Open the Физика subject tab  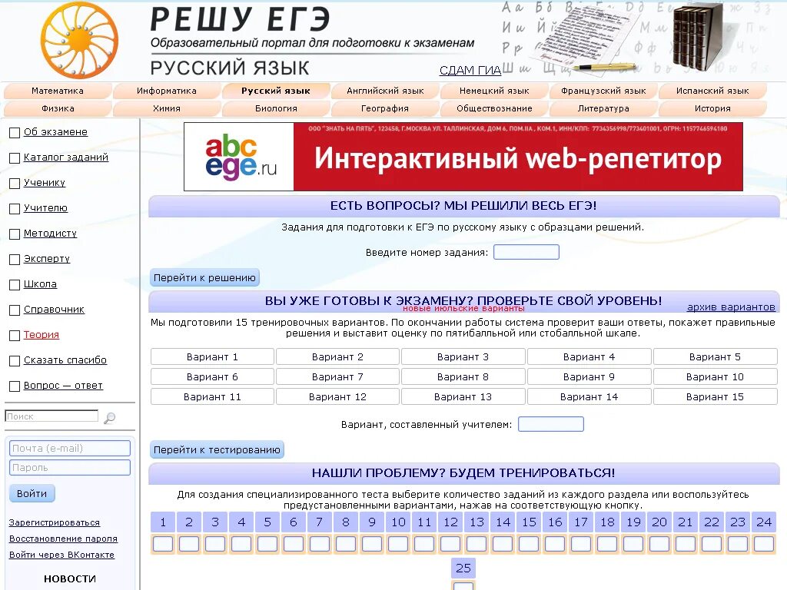58,108
